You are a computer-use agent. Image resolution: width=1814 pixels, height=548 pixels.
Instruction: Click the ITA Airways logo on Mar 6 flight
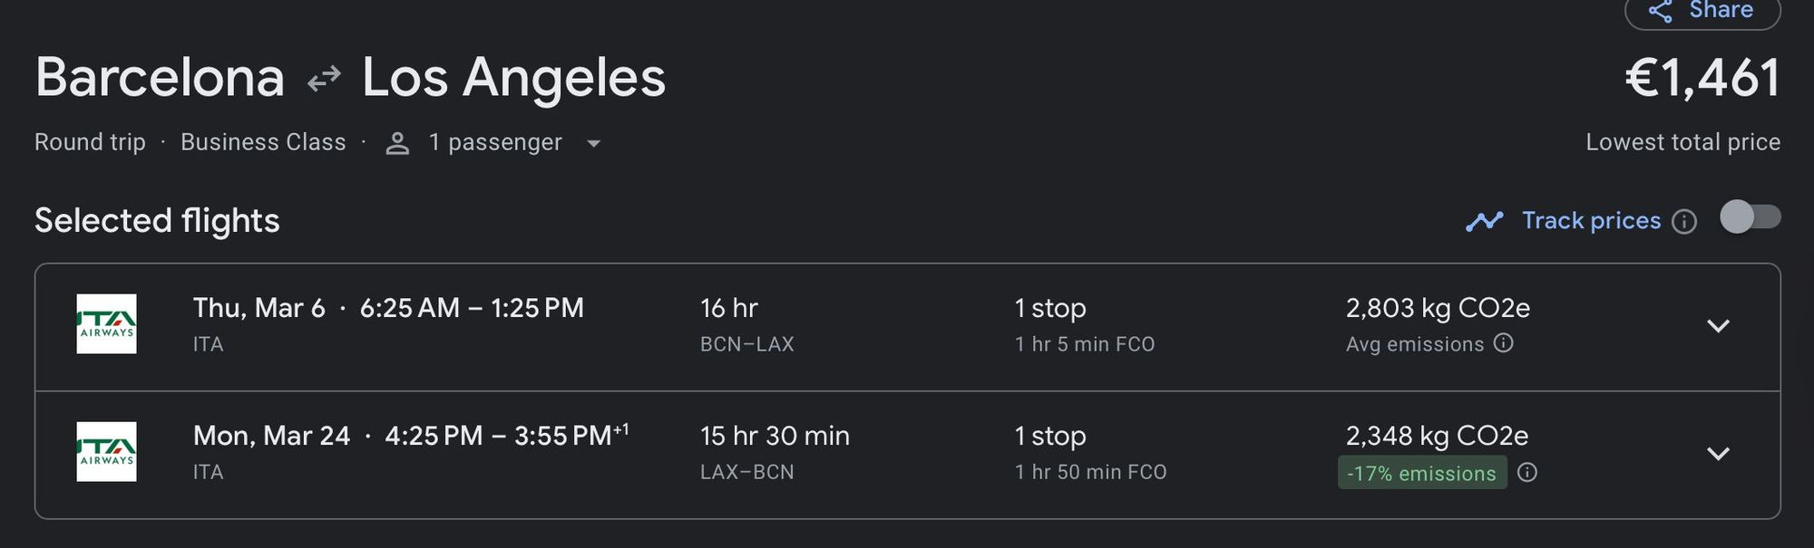coord(106,323)
